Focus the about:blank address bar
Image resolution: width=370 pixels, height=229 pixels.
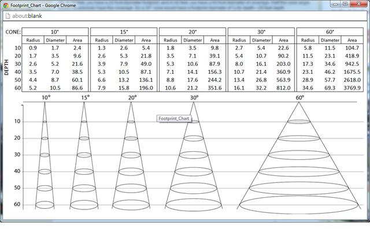(185, 16)
